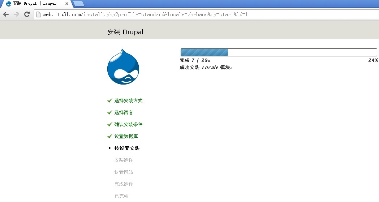Click the 已完成 final step label
The width and height of the screenshot is (379, 202).
click(121, 196)
